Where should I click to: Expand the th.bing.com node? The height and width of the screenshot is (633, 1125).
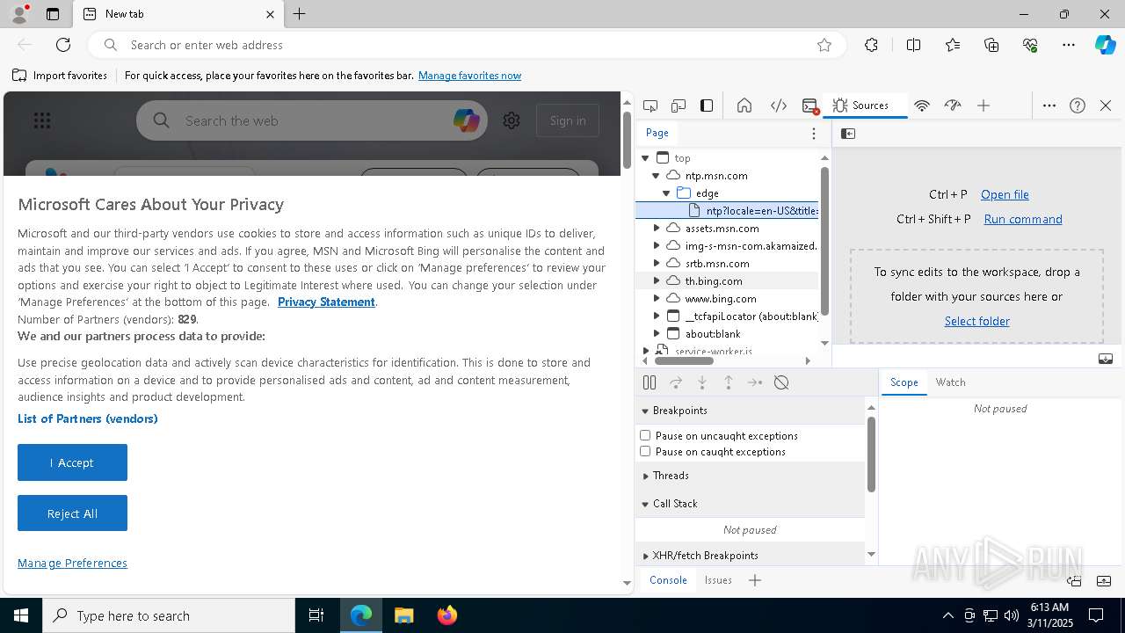(656, 281)
